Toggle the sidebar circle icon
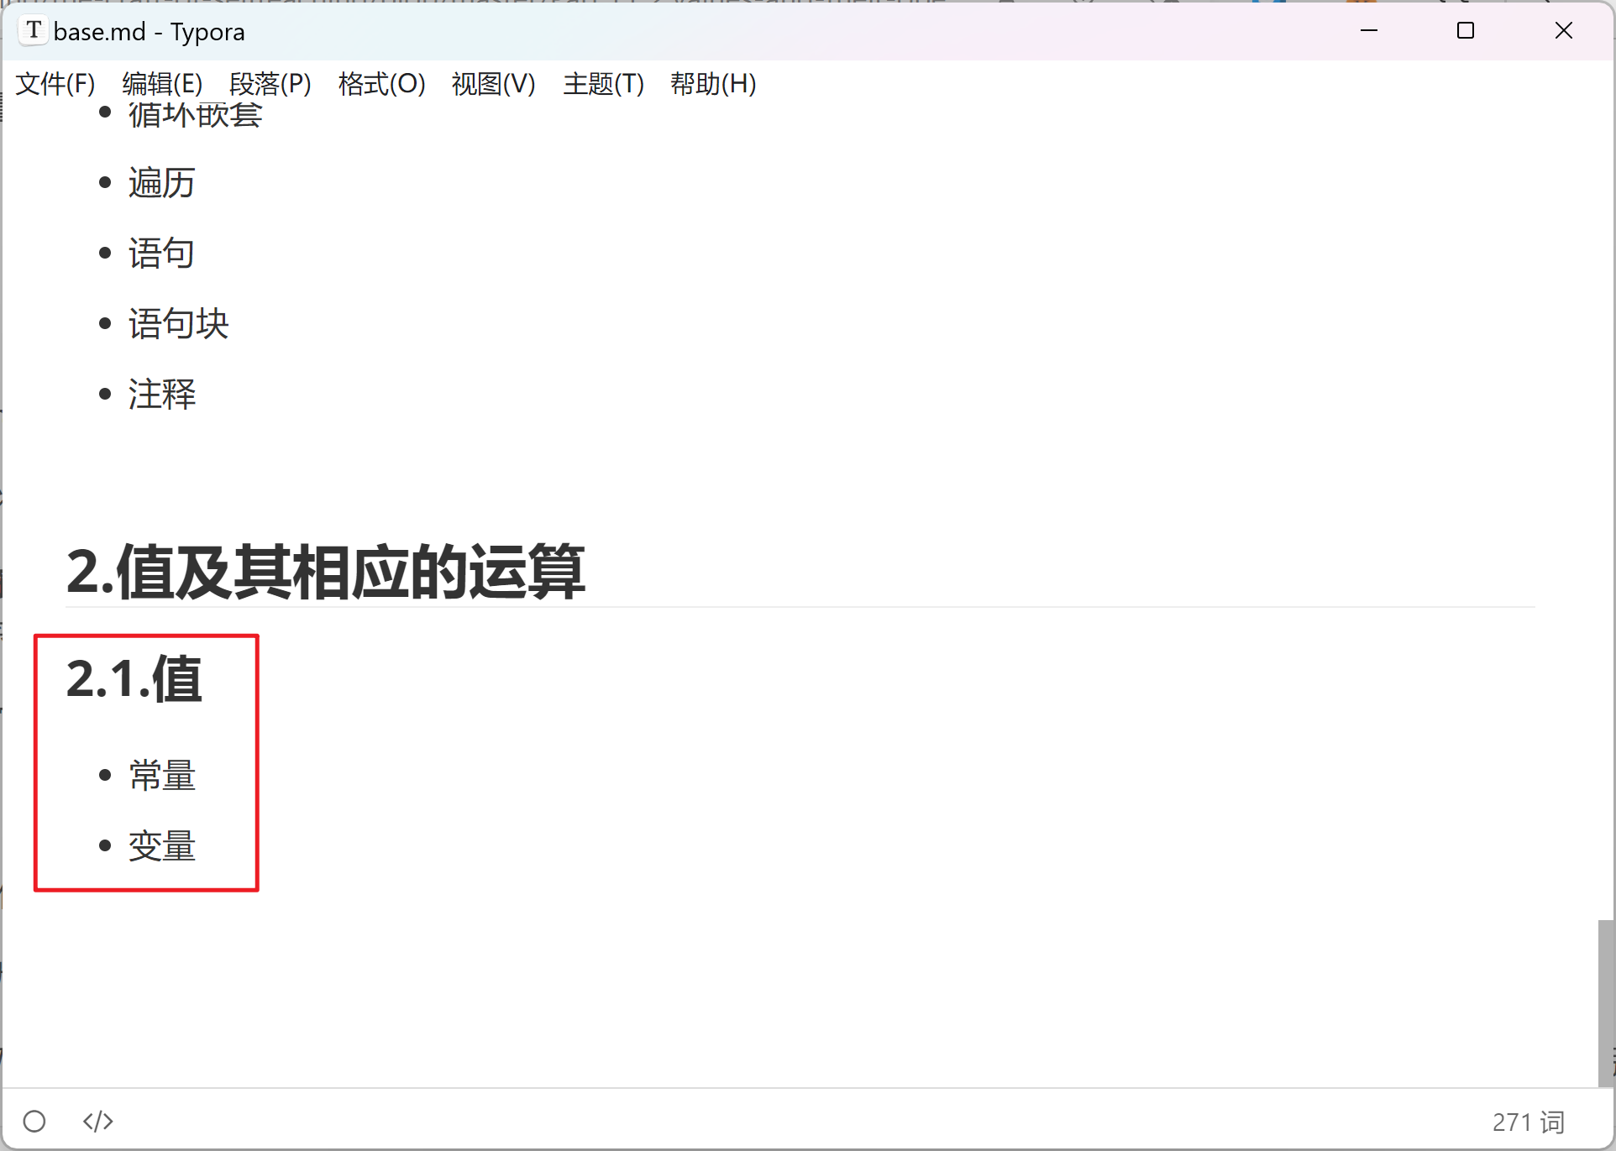The width and height of the screenshot is (1616, 1151). 34,1121
